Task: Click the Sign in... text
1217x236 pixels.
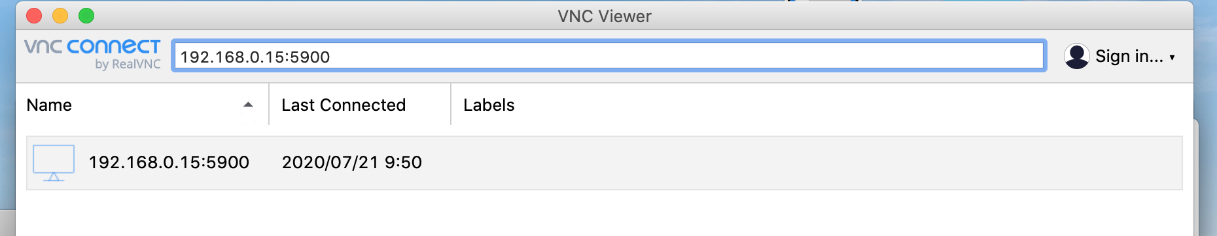Action: coord(1129,56)
